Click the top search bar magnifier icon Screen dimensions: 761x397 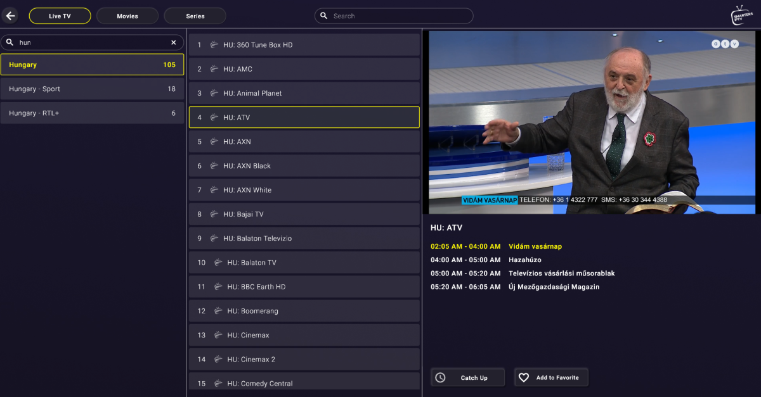(x=324, y=16)
